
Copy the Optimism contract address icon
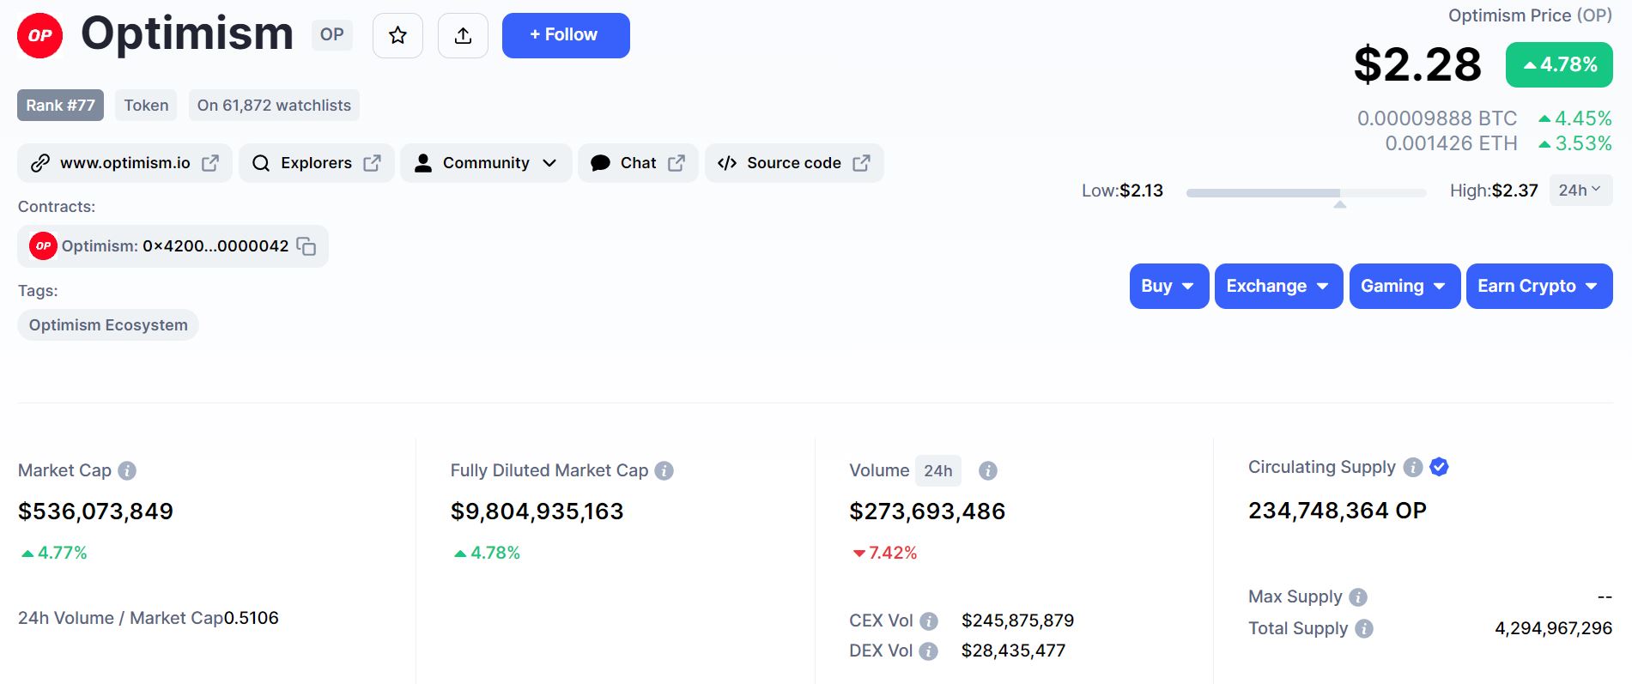click(306, 246)
